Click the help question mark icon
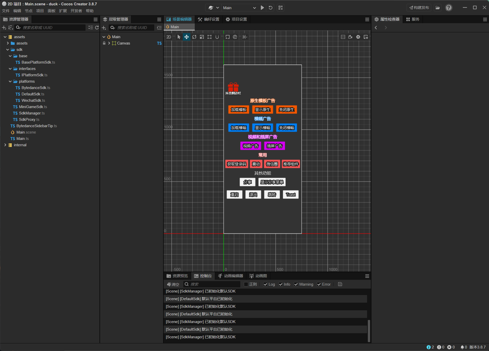The height and width of the screenshot is (351, 489). click(x=449, y=8)
